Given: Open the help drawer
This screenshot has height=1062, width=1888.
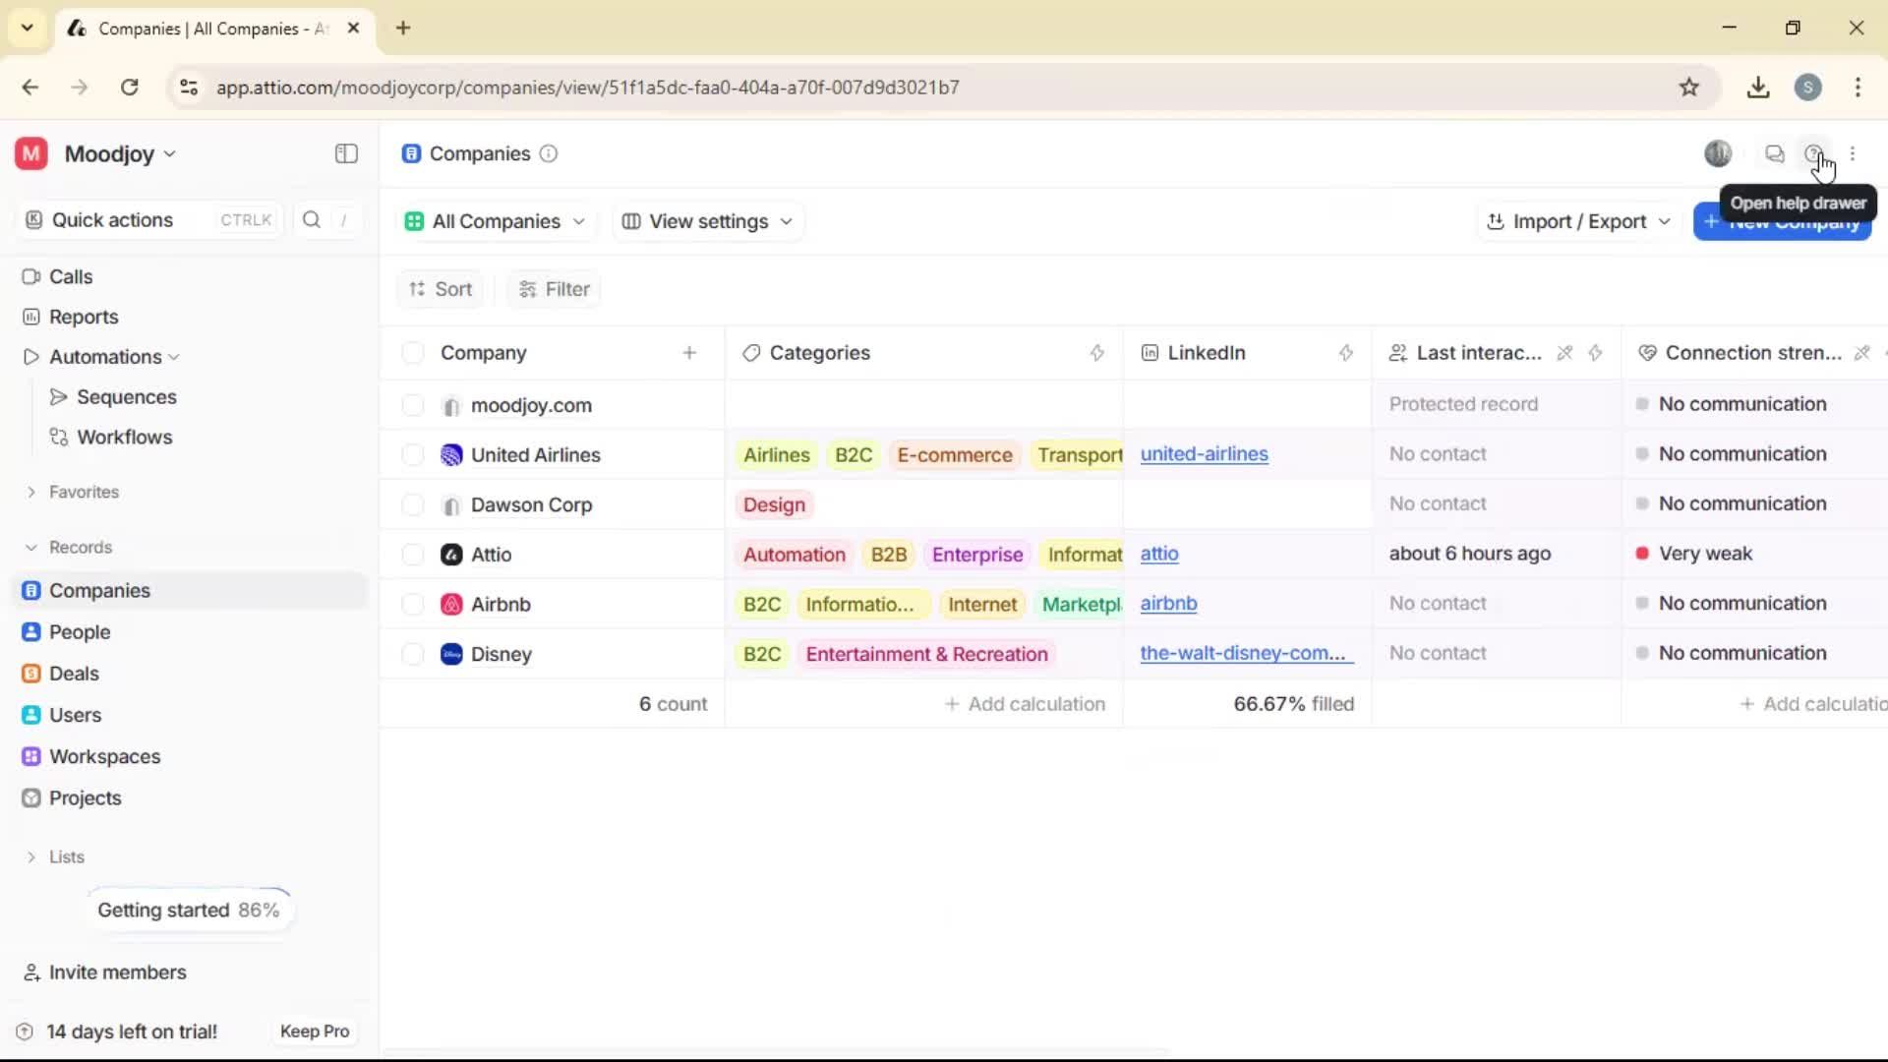Looking at the screenshot, I should coord(1814,153).
